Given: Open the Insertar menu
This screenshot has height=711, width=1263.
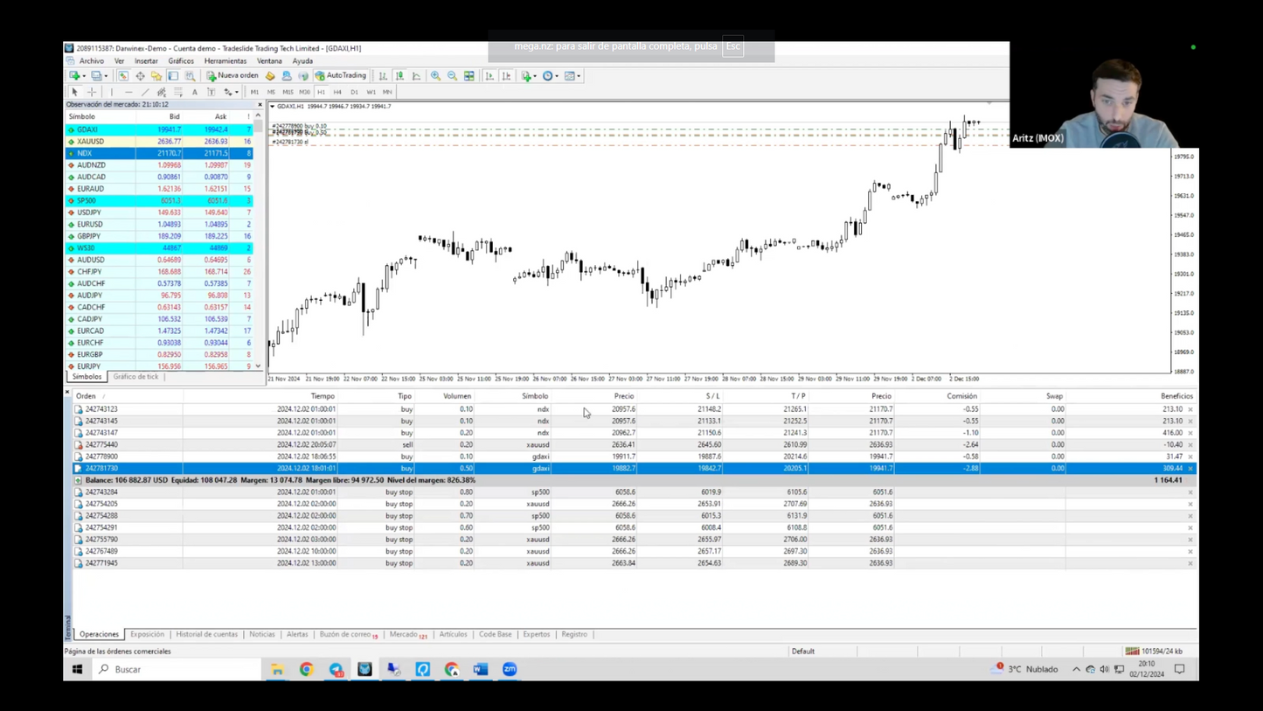Looking at the screenshot, I should (146, 61).
